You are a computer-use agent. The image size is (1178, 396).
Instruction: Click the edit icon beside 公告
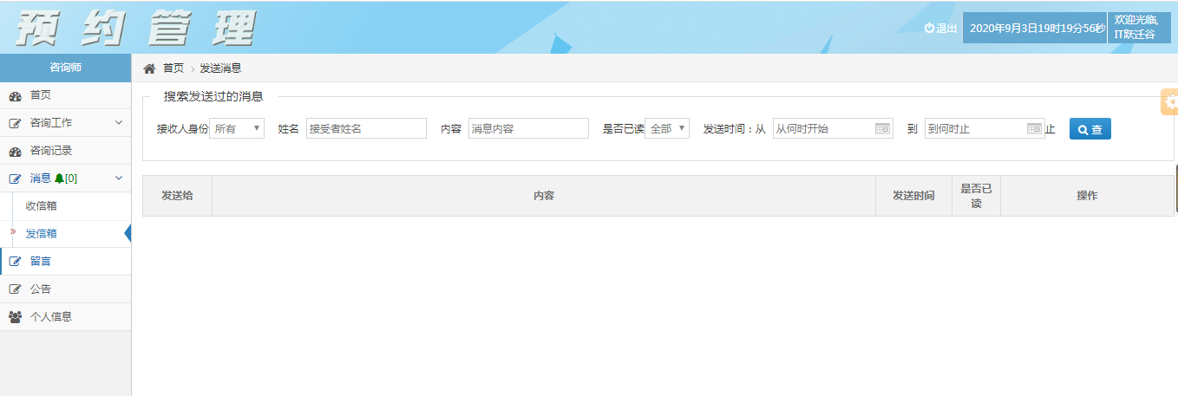[x=15, y=289]
